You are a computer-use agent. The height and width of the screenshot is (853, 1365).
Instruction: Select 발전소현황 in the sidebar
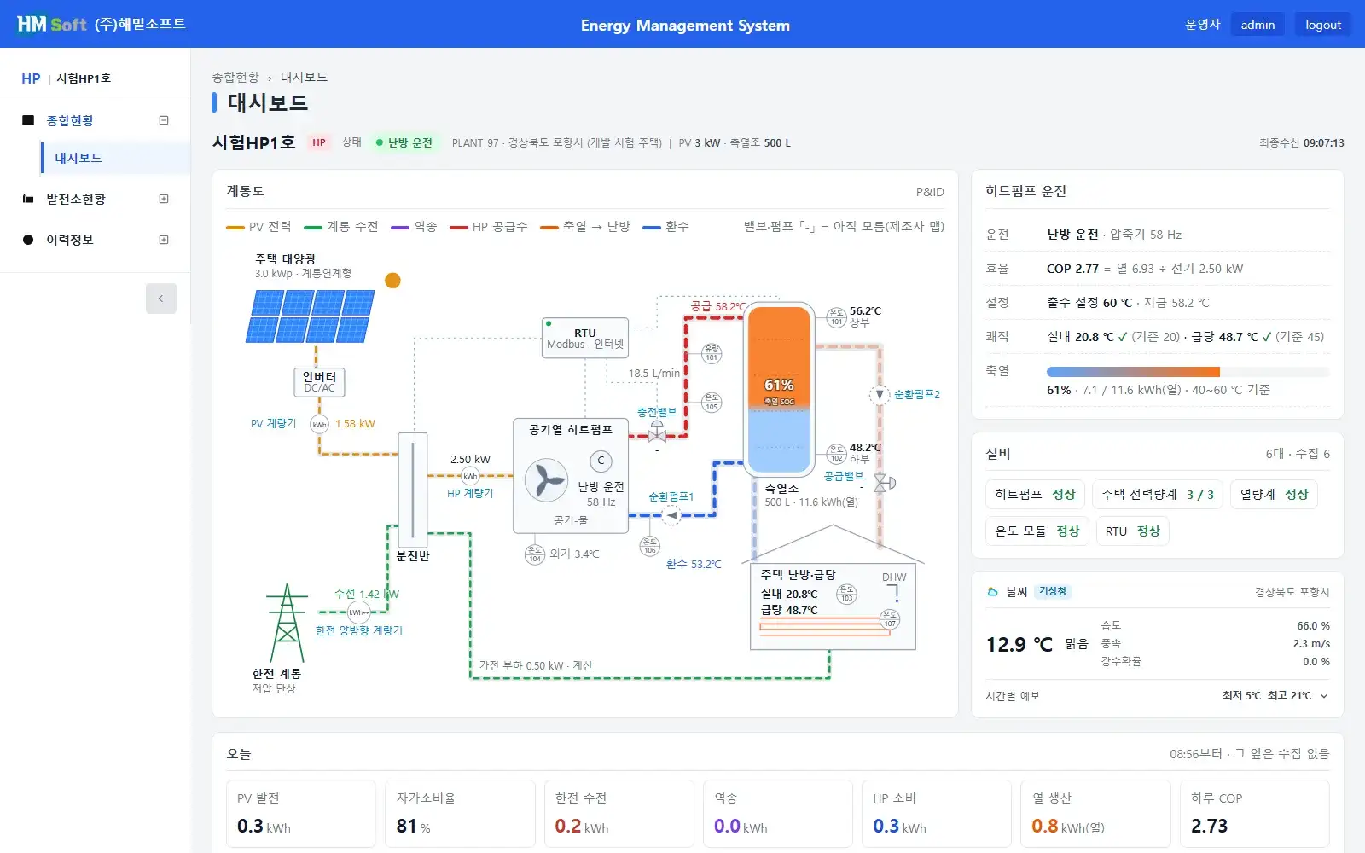76,199
